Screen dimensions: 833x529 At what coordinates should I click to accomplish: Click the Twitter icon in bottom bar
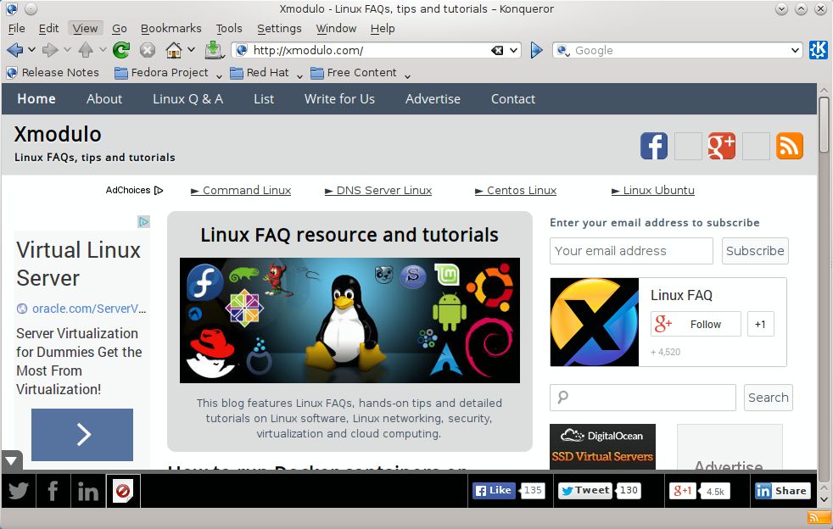point(18,491)
